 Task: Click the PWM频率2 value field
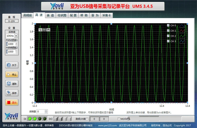12,52
